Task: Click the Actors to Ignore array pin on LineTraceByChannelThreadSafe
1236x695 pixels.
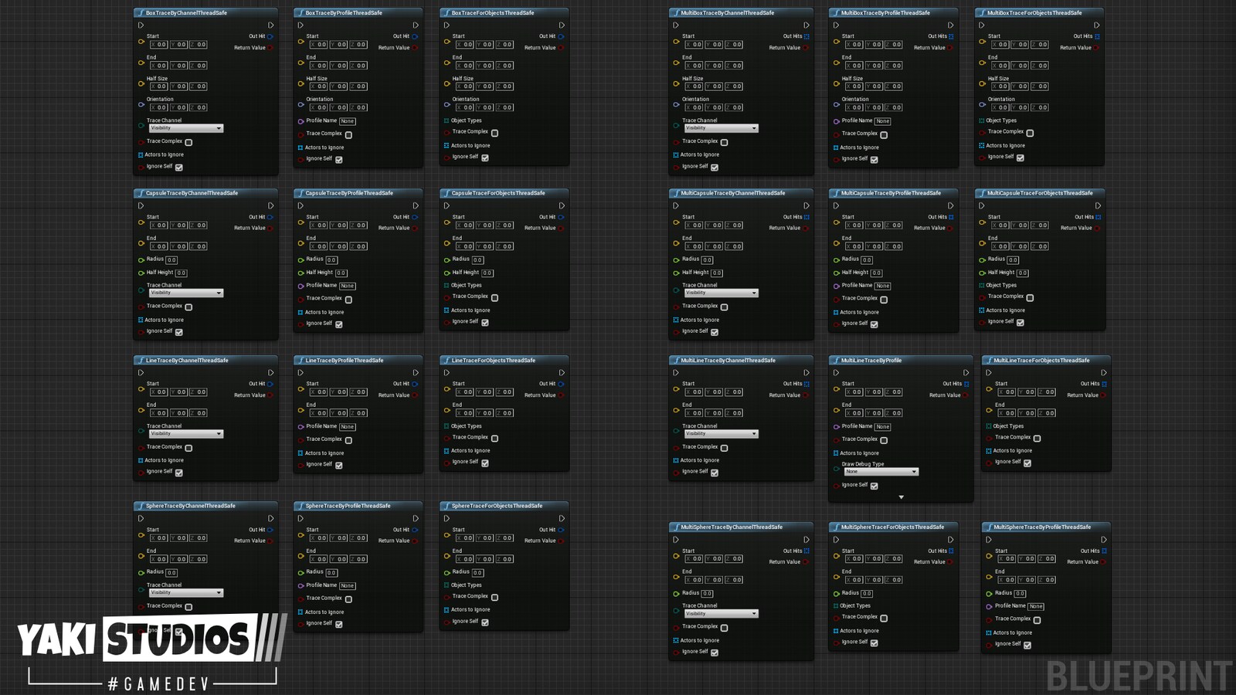Action: [141, 459]
